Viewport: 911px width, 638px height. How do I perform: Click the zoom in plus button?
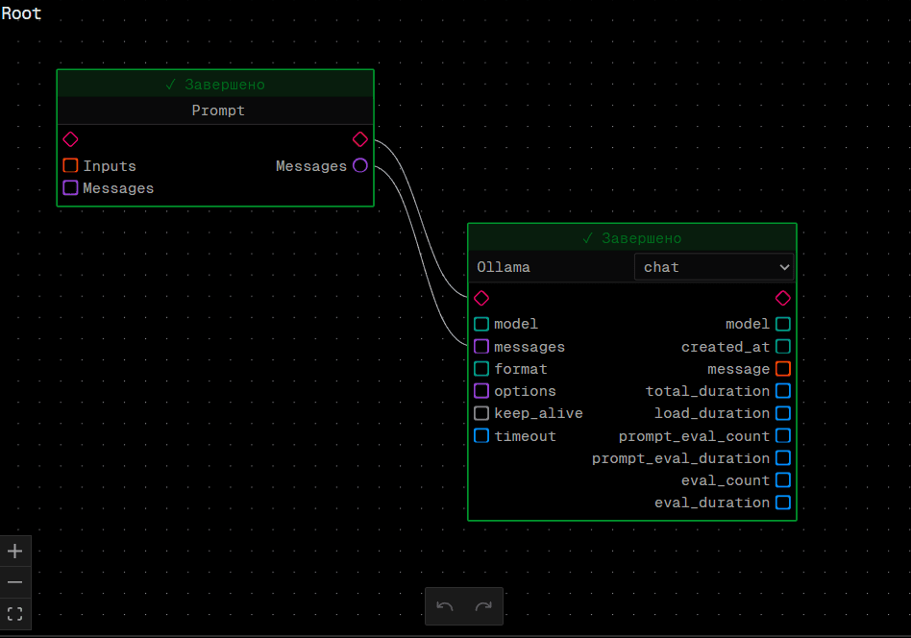[x=15, y=552]
